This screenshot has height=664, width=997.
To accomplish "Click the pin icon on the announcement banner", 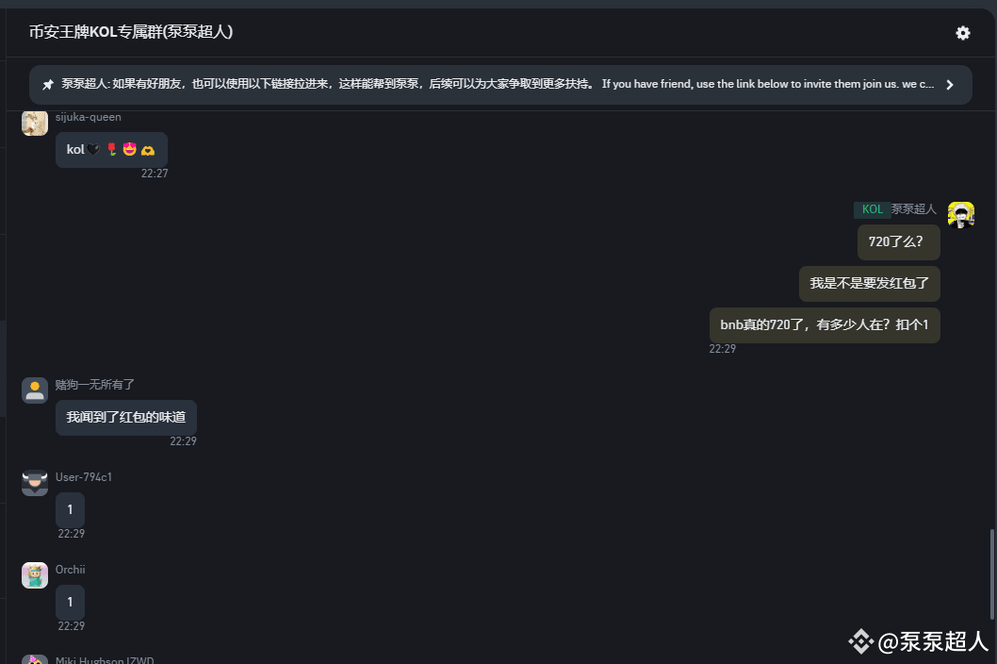I will point(48,84).
